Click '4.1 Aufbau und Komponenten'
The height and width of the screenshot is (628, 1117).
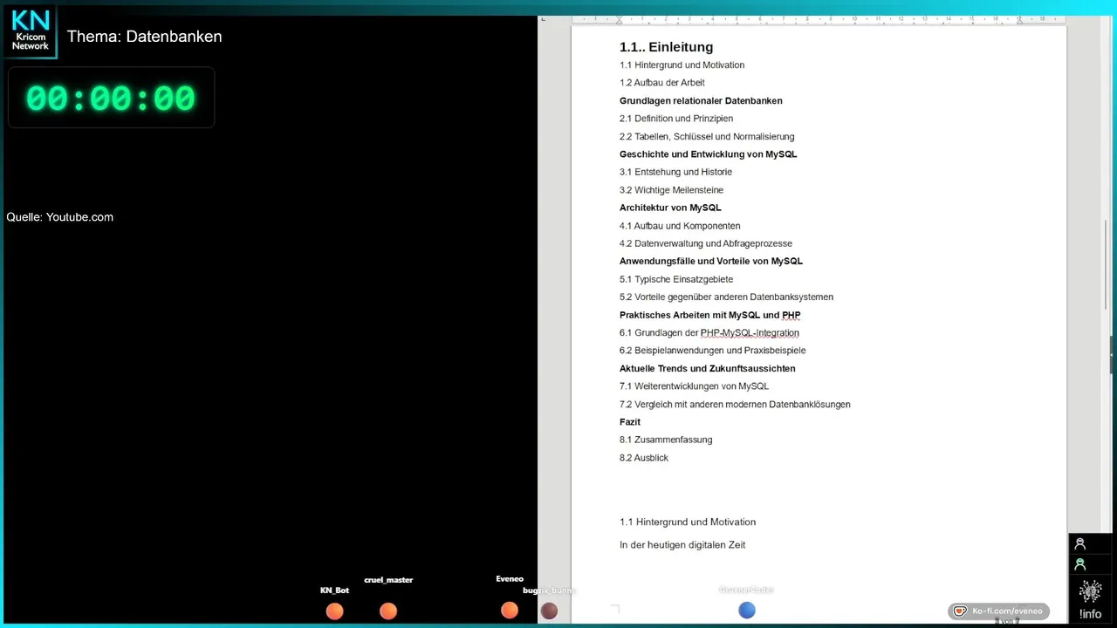point(680,226)
